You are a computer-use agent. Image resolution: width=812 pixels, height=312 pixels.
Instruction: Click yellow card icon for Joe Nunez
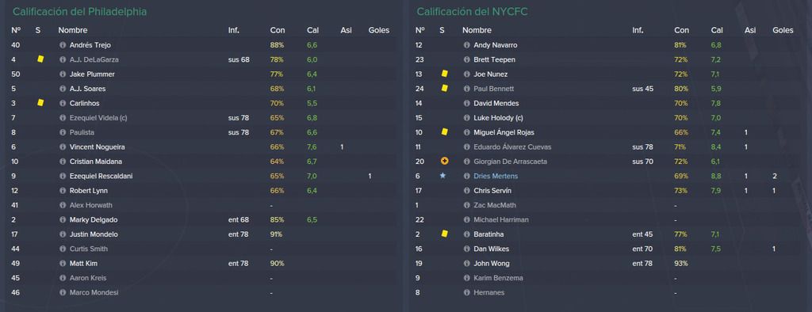pyautogui.click(x=444, y=74)
